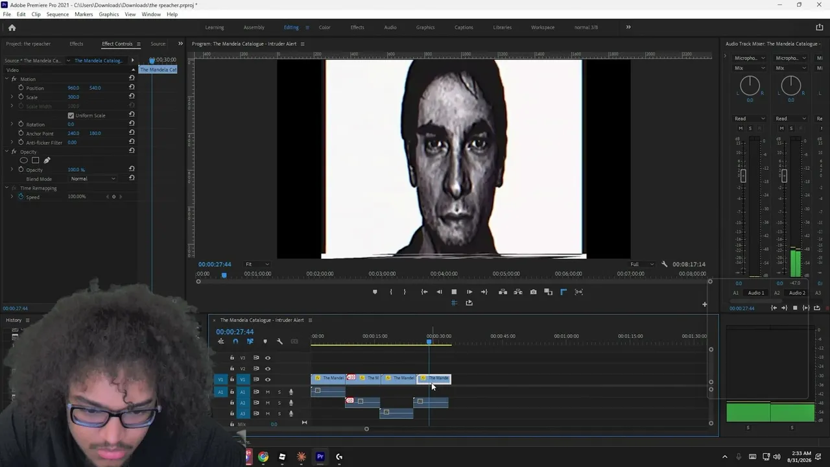Go to In point in Program monitor
This screenshot has height=467, width=830.
click(x=424, y=292)
